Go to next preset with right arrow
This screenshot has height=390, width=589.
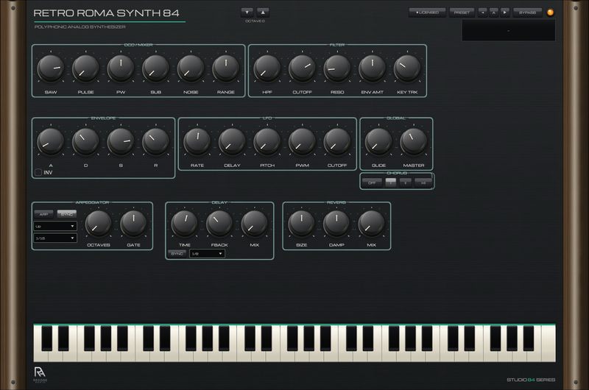(505, 13)
